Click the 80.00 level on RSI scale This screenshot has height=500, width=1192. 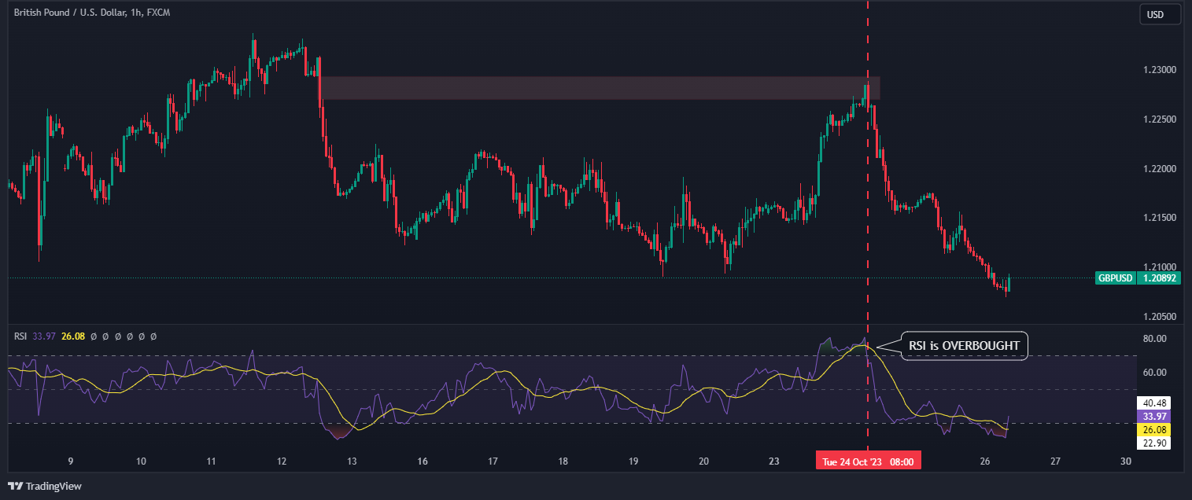pyautogui.click(x=1155, y=339)
